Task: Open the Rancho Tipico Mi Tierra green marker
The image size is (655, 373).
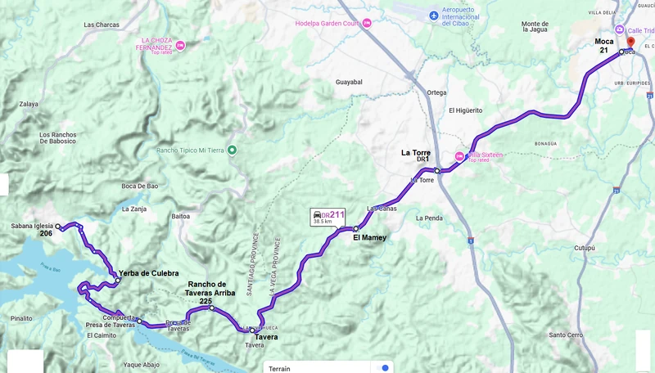Action: 232,151
